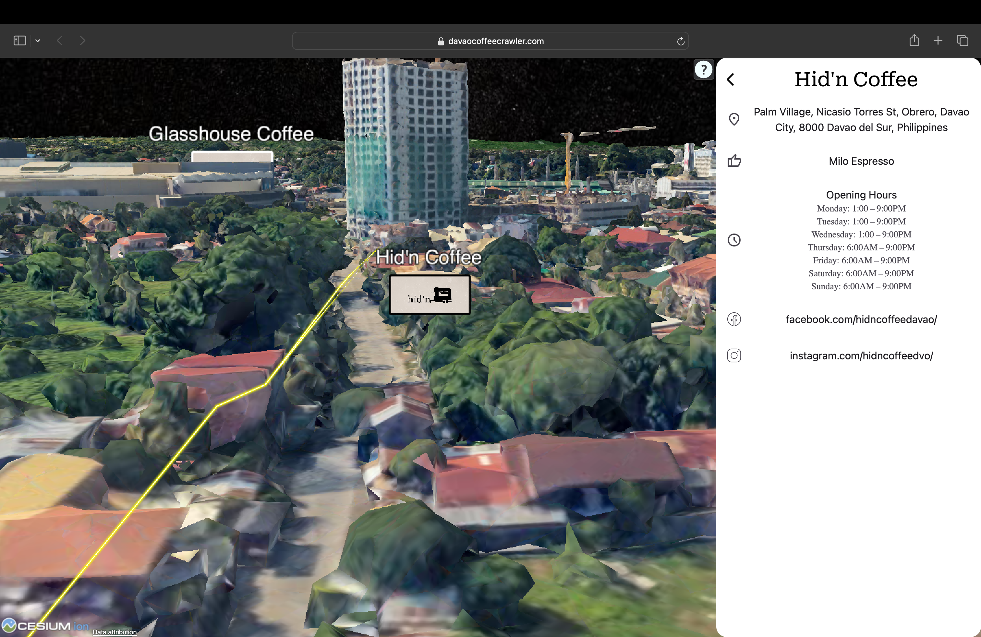Screen dimensions: 981x637
Task: Select the Glasshouse Coffee map label
Action: 231,134
